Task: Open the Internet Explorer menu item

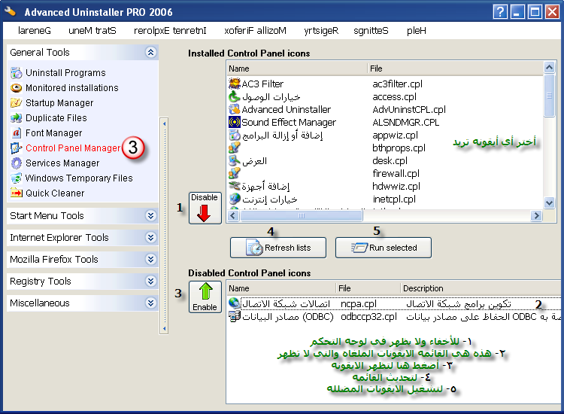Action: coord(170,31)
